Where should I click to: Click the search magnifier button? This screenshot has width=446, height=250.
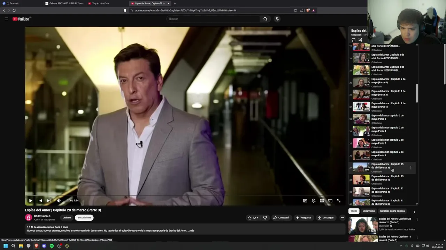pyautogui.click(x=265, y=19)
